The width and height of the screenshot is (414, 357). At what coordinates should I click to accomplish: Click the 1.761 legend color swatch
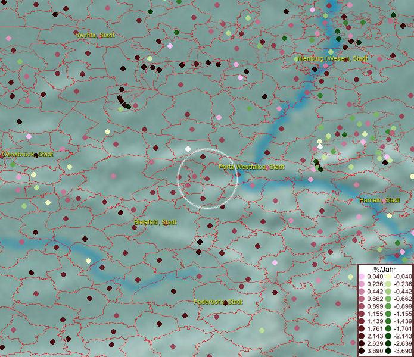[362, 329]
